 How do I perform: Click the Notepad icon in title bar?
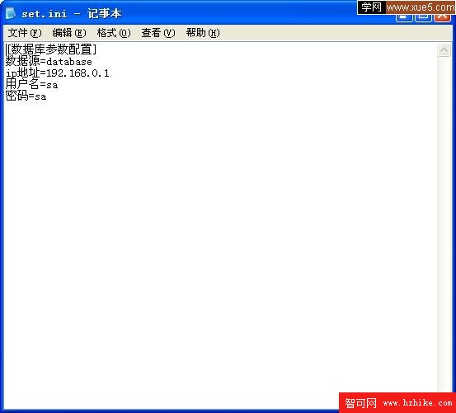click(11, 13)
